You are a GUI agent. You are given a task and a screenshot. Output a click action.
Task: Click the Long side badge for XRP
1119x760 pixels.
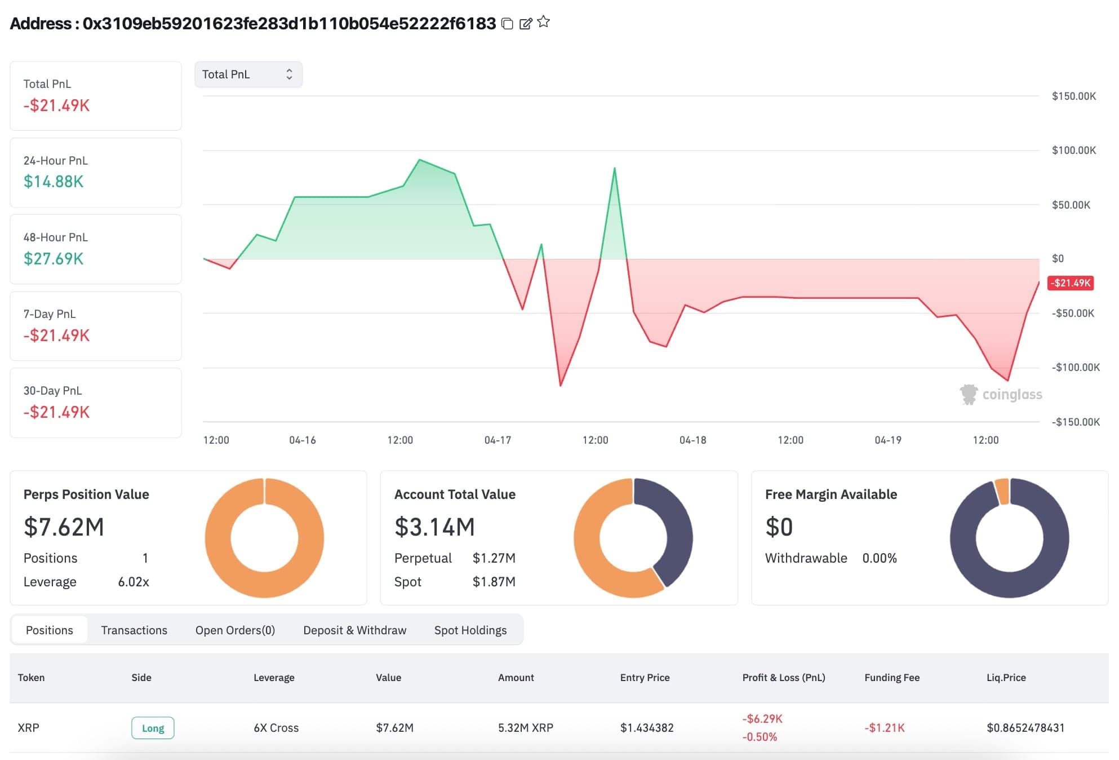coord(153,728)
